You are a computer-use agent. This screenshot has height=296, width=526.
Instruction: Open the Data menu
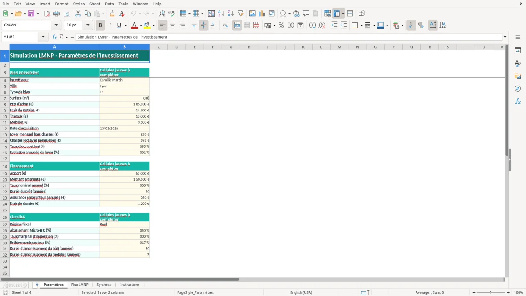pyautogui.click(x=109, y=4)
